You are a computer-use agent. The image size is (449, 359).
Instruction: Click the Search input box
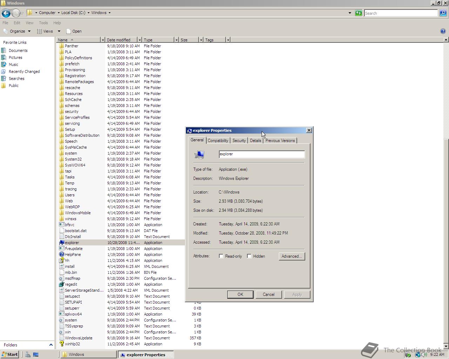click(401, 13)
